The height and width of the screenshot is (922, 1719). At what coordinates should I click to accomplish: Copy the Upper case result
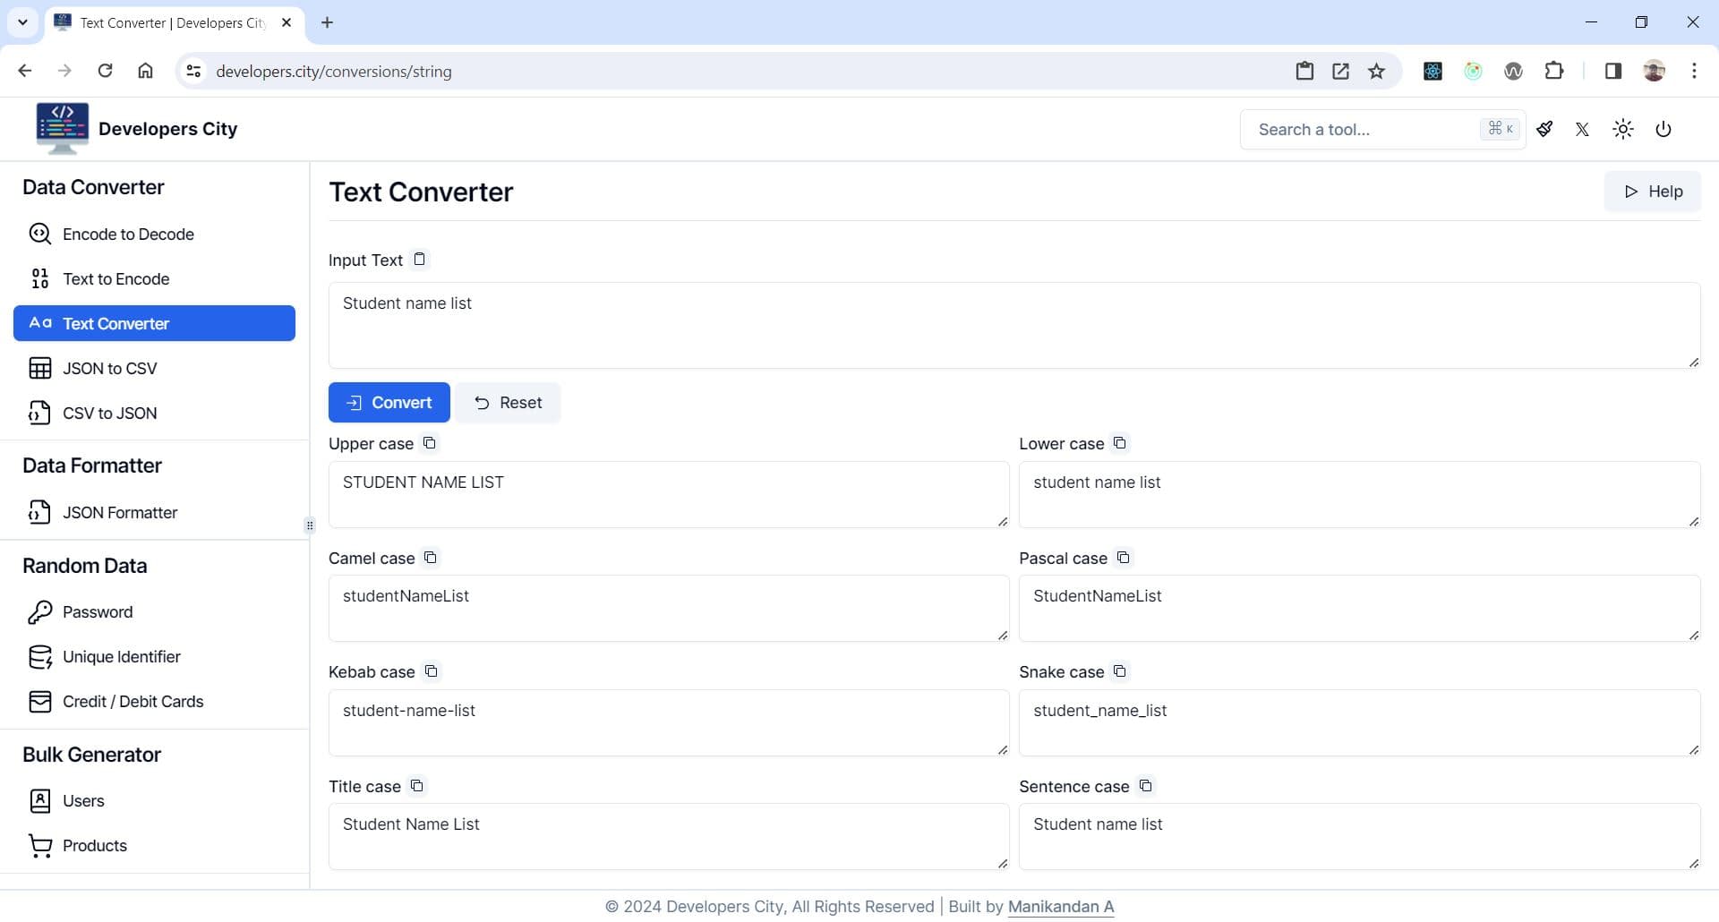(x=430, y=443)
